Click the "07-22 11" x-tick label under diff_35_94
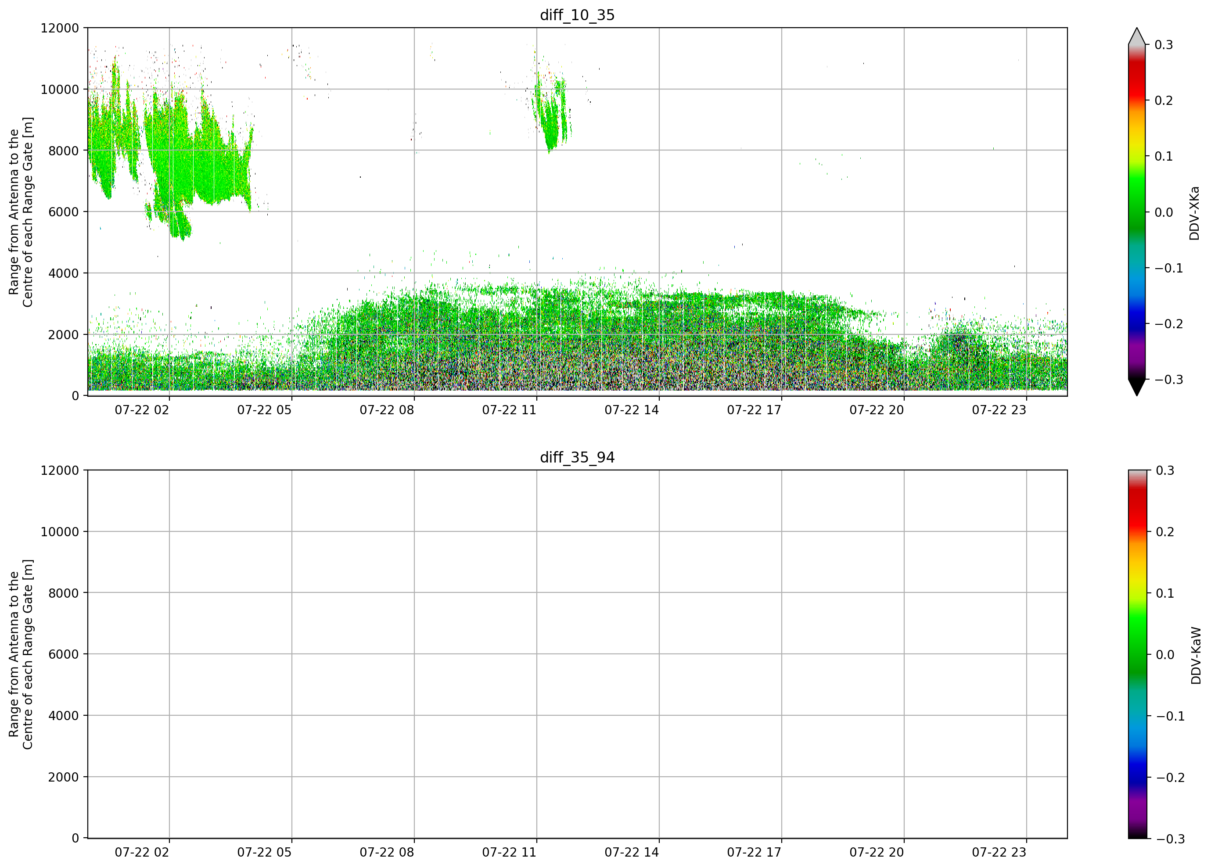 coord(510,853)
